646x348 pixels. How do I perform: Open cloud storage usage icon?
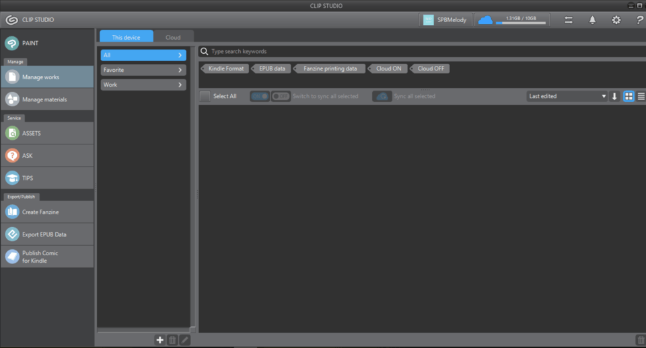[x=485, y=19]
